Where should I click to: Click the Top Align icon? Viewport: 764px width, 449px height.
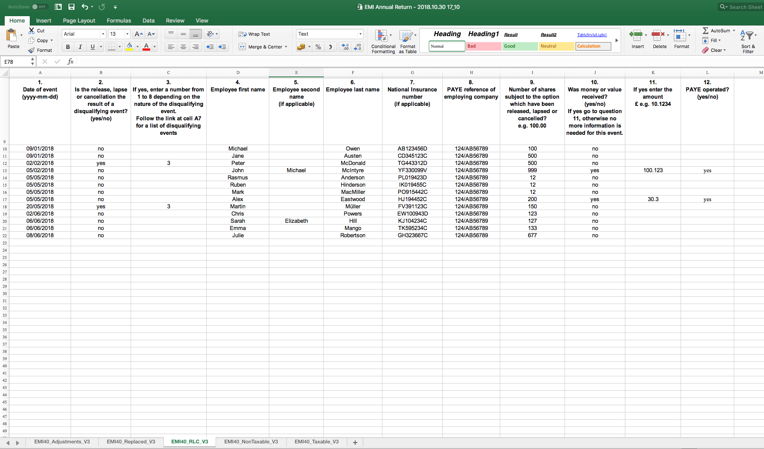pos(171,34)
